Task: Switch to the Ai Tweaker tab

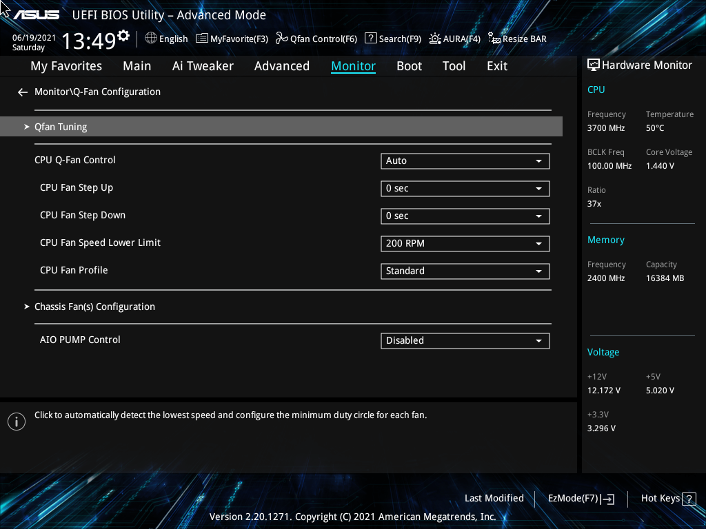Action: coord(203,65)
